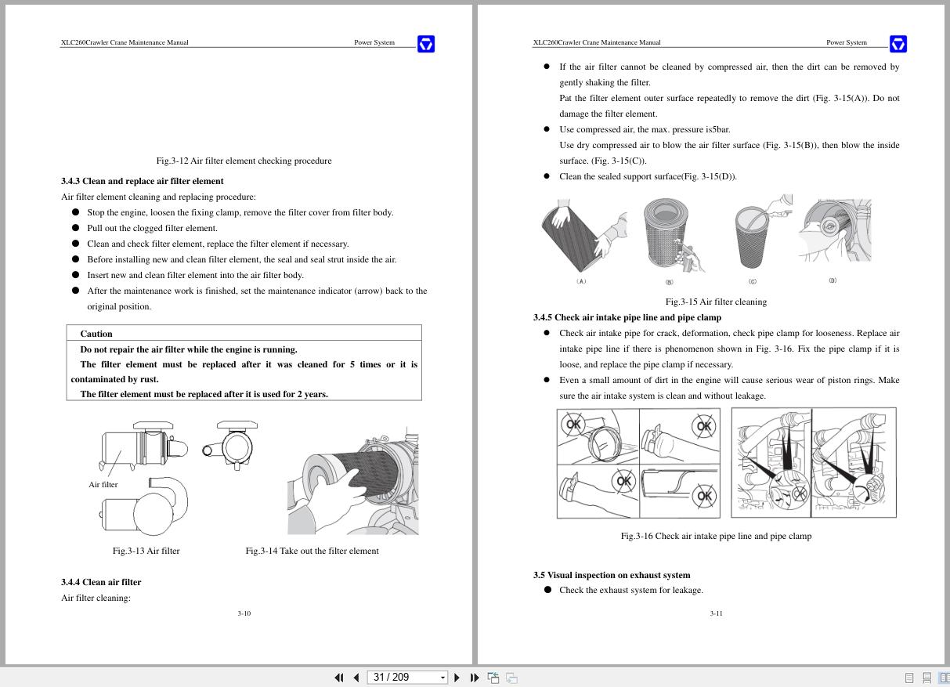
Task: Jump to the last page
Action: tap(475, 678)
